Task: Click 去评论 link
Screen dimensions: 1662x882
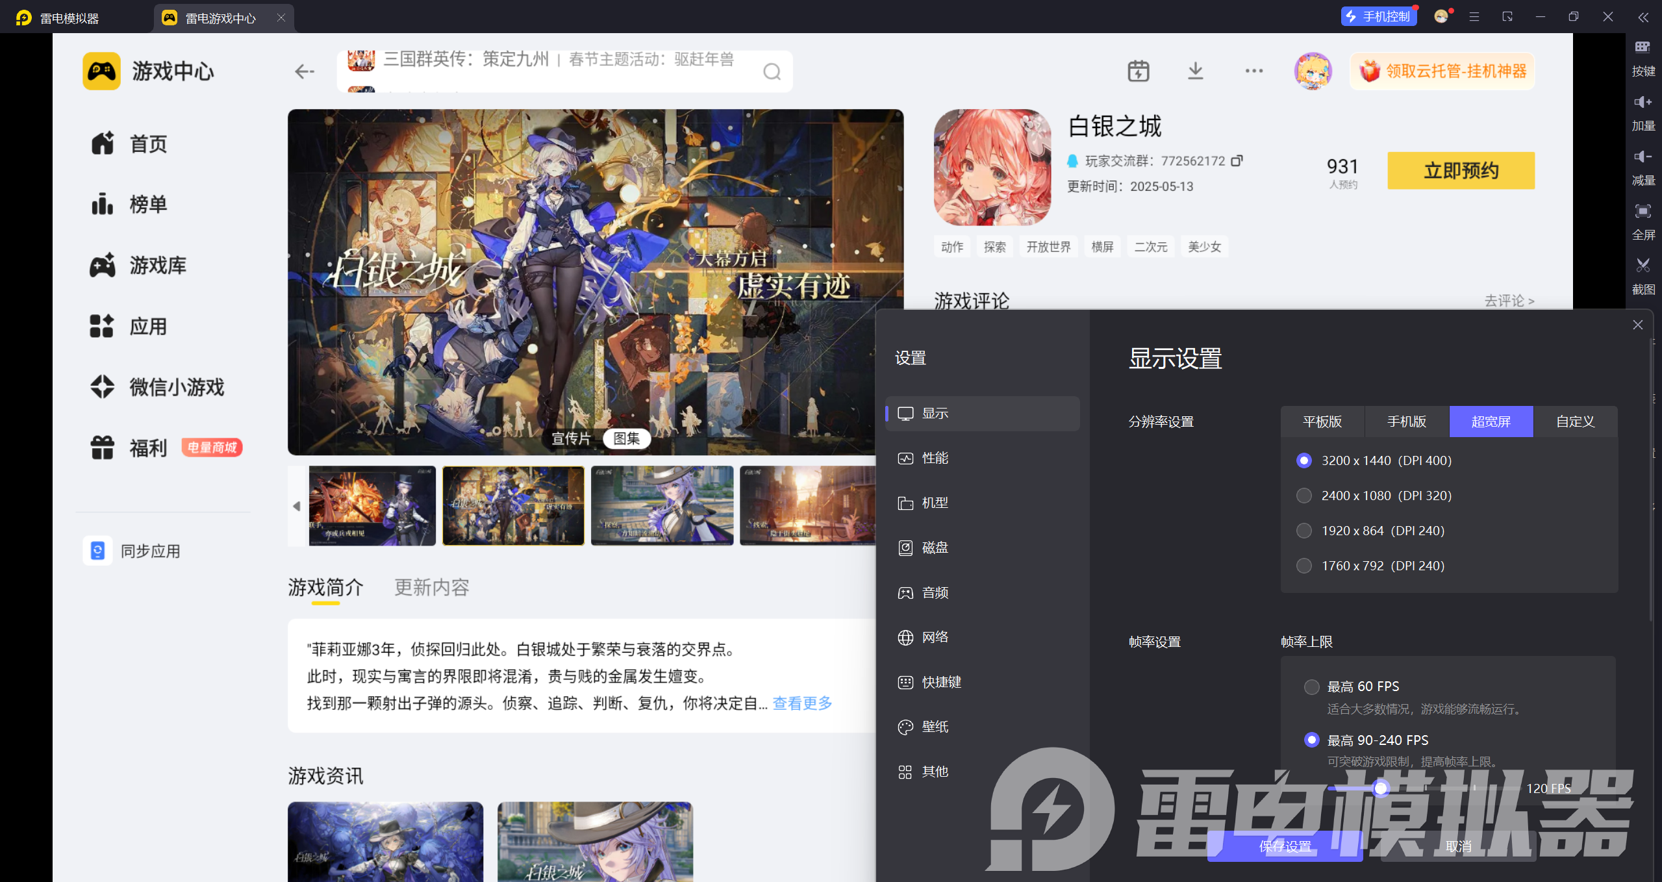Action: click(x=1509, y=301)
